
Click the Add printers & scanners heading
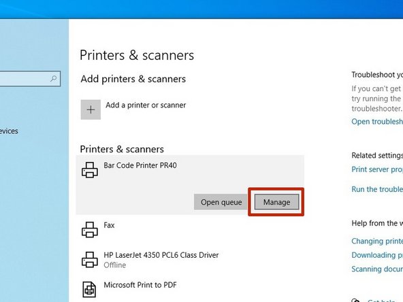[133, 79]
